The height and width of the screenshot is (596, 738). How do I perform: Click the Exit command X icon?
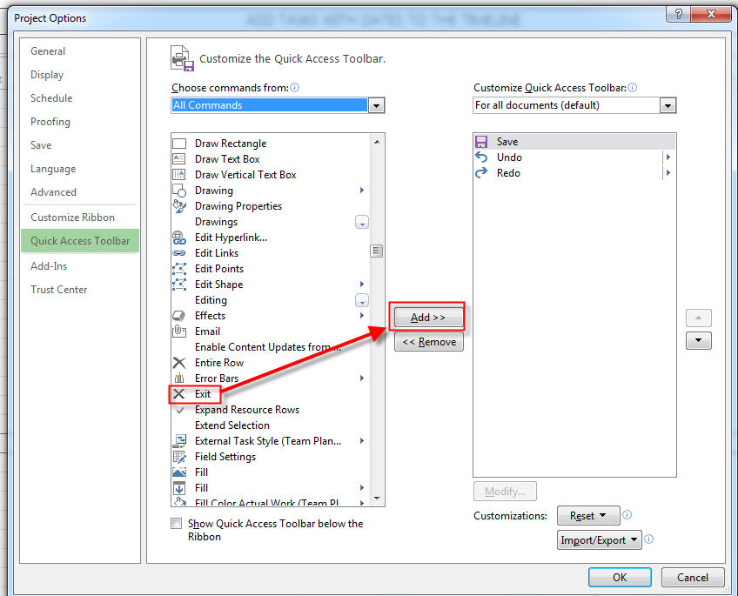coord(179,394)
